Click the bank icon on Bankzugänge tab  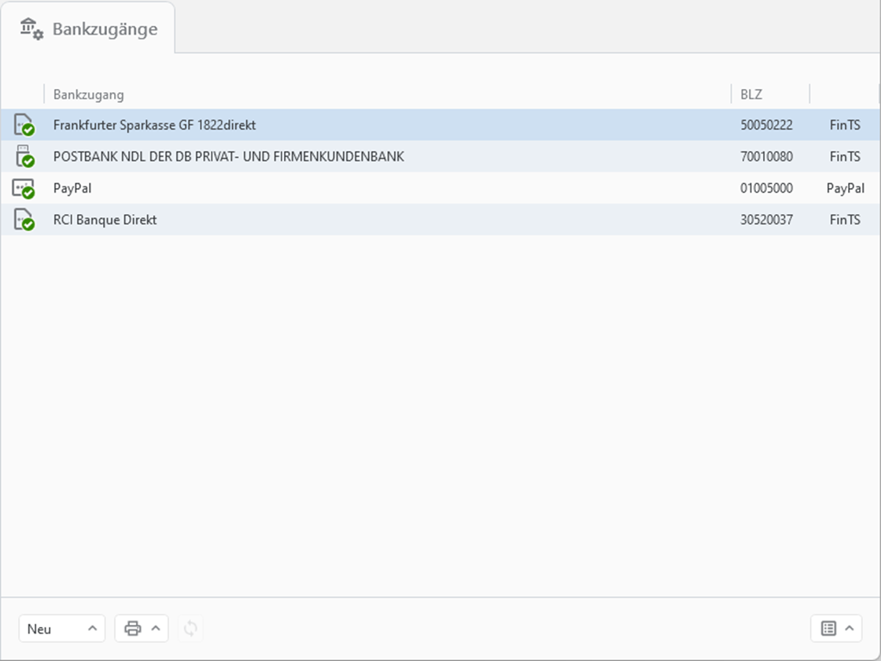pyautogui.click(x=31, y=29)
